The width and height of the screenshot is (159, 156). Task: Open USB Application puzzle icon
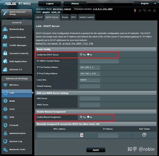click(x=5, y=61)
